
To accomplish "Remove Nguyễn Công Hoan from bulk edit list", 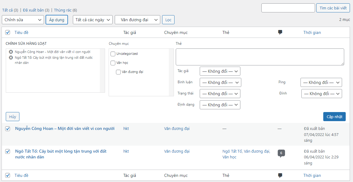I will pos(11,52).
